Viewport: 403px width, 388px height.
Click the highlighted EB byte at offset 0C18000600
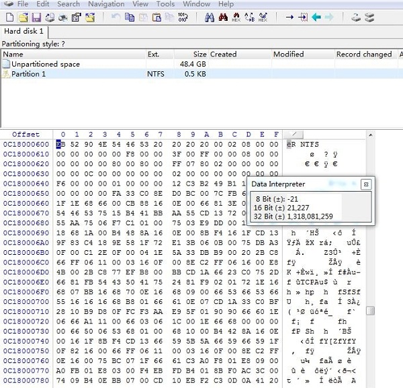coord(60,145)
